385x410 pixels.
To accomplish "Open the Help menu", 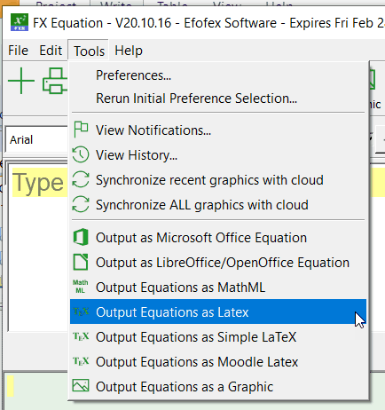I will click(129, 51).
